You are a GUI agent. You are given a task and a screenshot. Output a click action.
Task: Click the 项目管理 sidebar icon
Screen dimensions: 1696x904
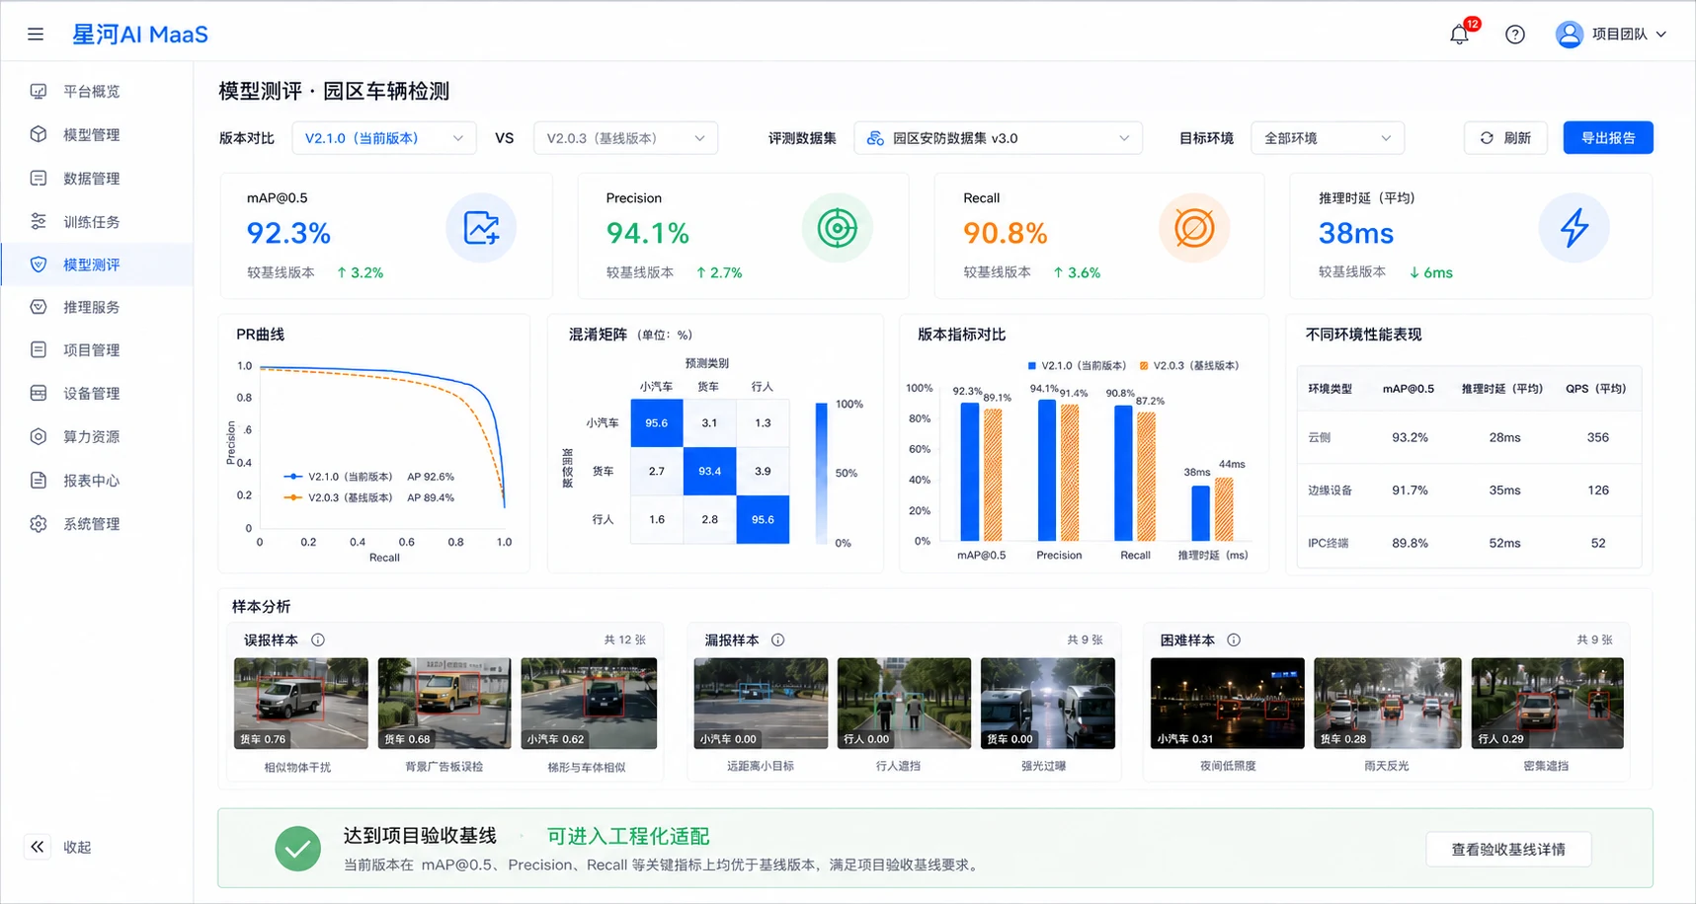39,350
